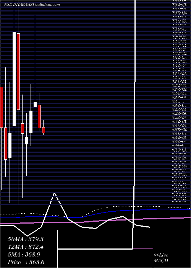191x268 pixels.
Task: Open the "<<Live MACD" link
Action: [x=161, y=258]
